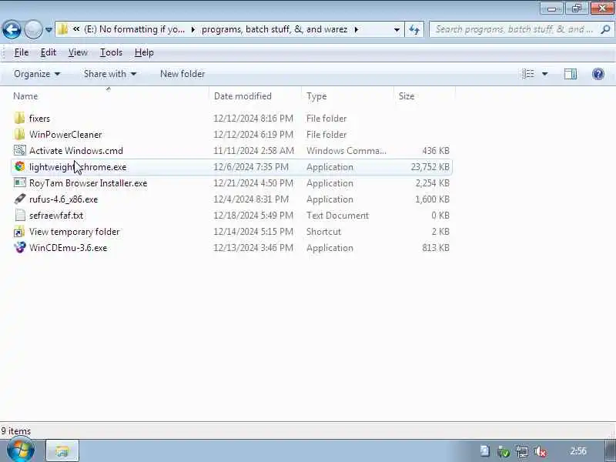Click the Explorer taskbar button
Screen dimensions: 616x462
(x=62, y=451)
